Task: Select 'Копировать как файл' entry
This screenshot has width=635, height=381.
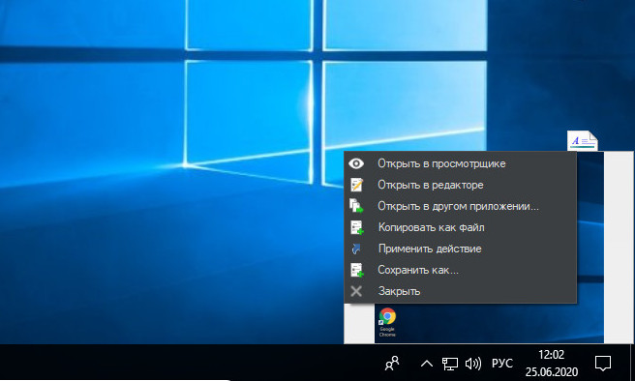Action: pos(460,227)
